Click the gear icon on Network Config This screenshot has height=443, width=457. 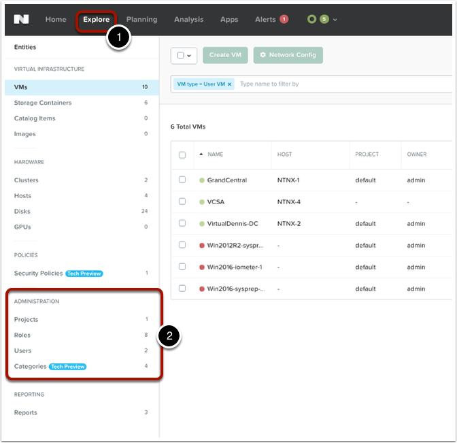(263, 55)
